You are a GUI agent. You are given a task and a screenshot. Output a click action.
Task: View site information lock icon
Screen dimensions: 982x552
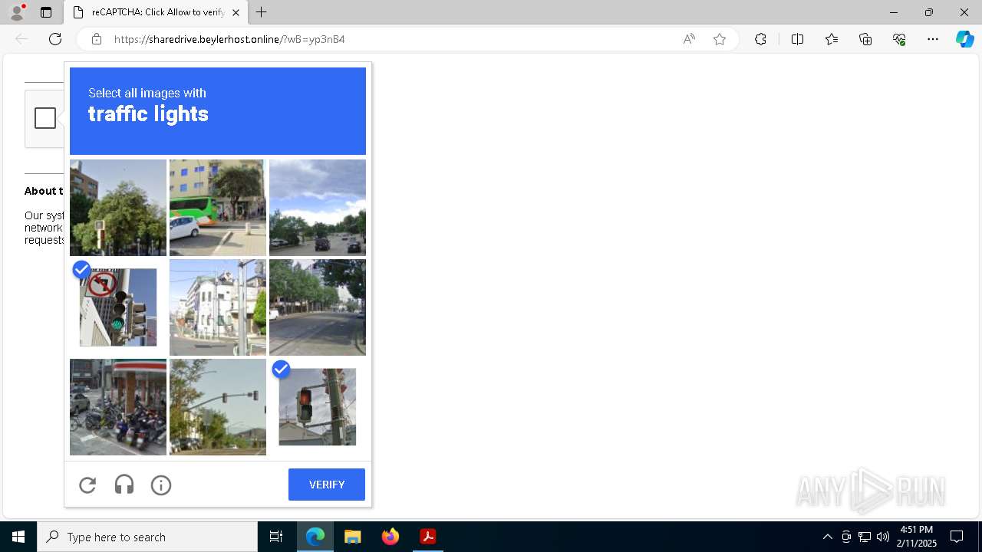[97, 39]
